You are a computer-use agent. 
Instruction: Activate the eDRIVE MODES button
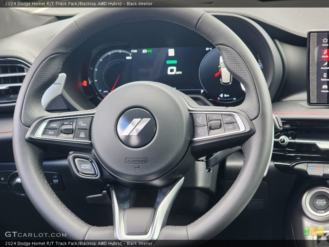coord(86,167)
